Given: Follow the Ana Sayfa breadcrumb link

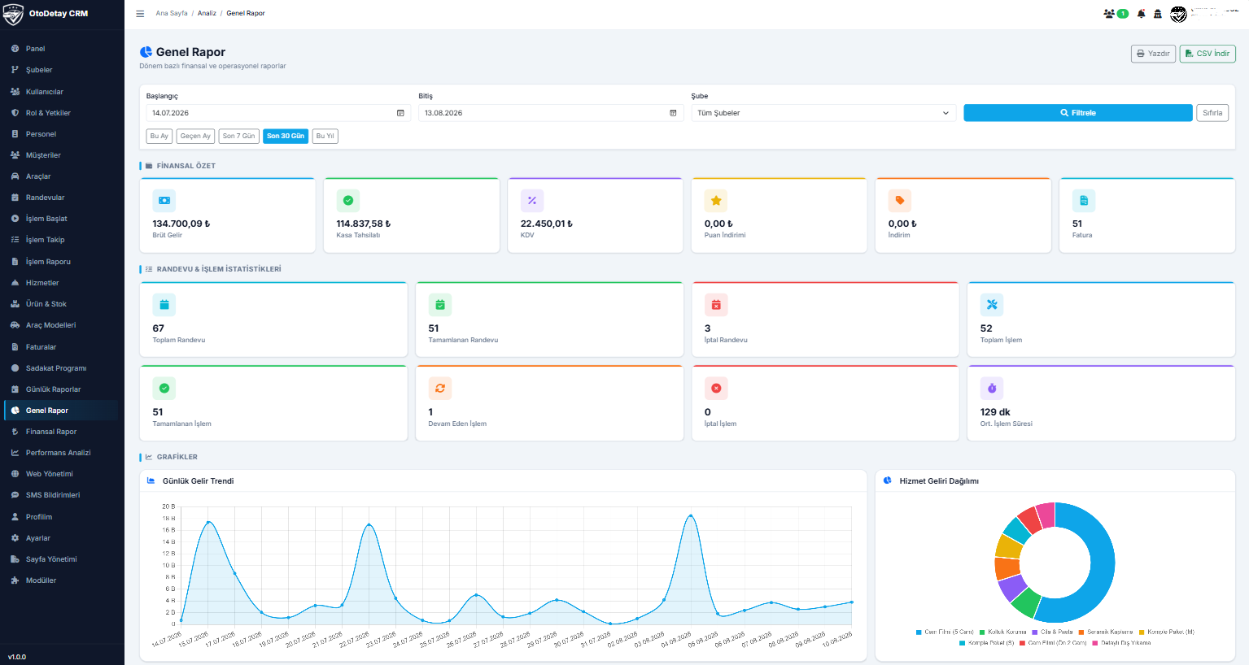Looking at the screenshot, I should click(172, 14).
